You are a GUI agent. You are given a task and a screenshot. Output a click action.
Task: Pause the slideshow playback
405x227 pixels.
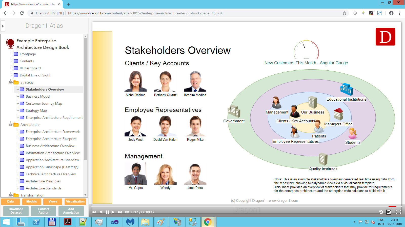tap(107, 212)
